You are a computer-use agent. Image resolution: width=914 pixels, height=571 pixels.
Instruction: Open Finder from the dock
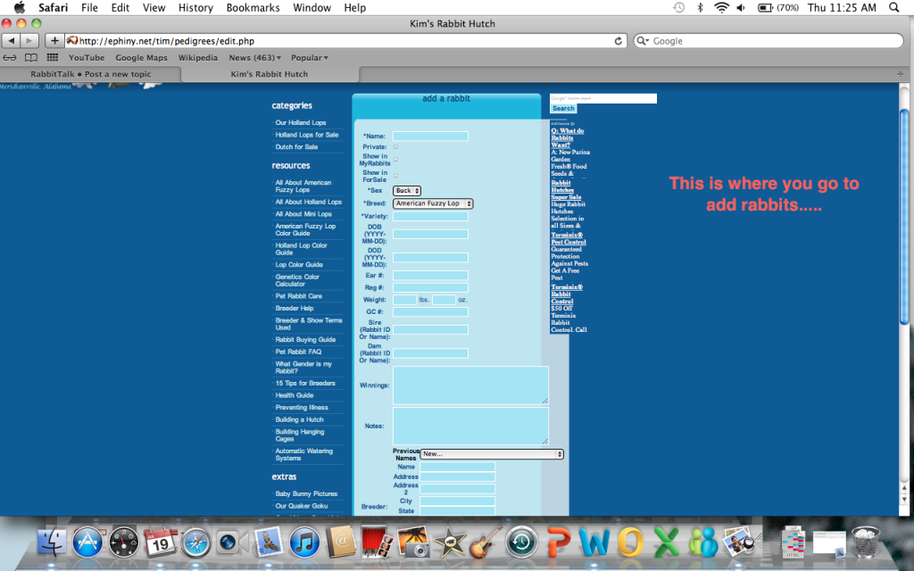[53, 542]
